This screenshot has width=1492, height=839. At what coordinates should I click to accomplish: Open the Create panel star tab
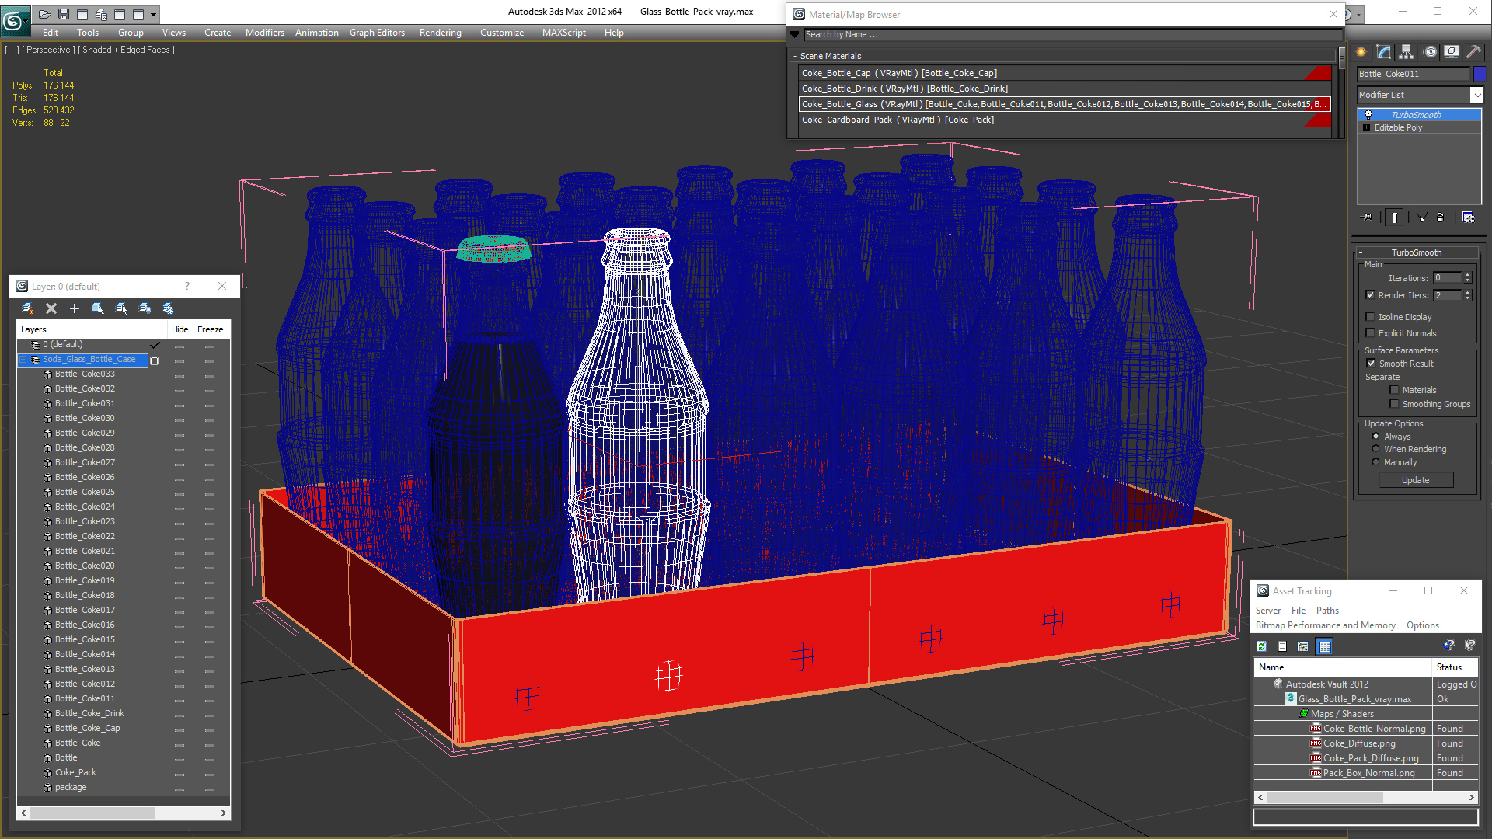pos(1361,52)
